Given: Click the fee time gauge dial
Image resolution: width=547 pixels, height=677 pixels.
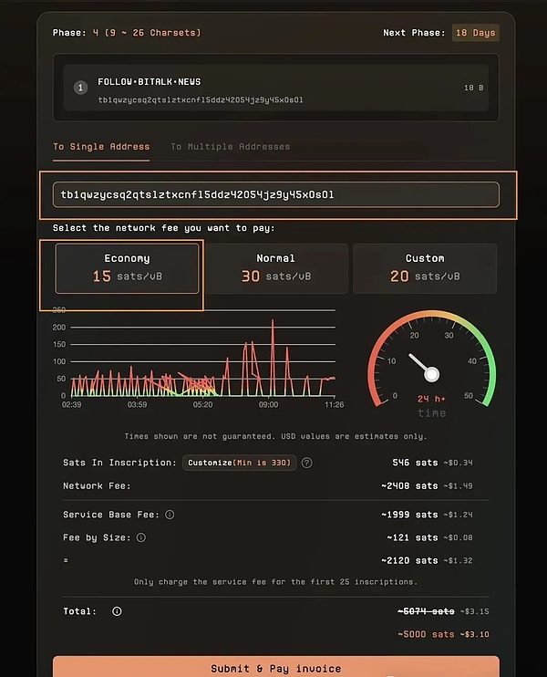Looking at the screenshot, I should coord(431,360).
